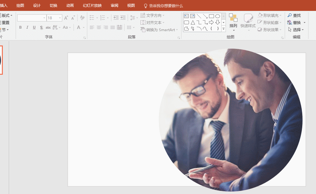Toggle strikethrough formatting
The image size is (316, 194).
click(x=48, y=27)
